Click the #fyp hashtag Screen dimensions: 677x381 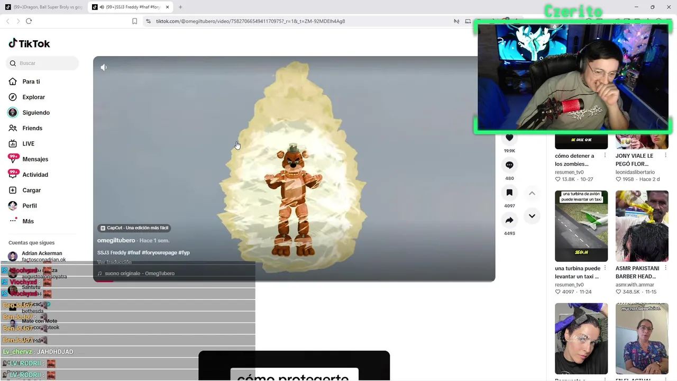click(x=184, y=252)
